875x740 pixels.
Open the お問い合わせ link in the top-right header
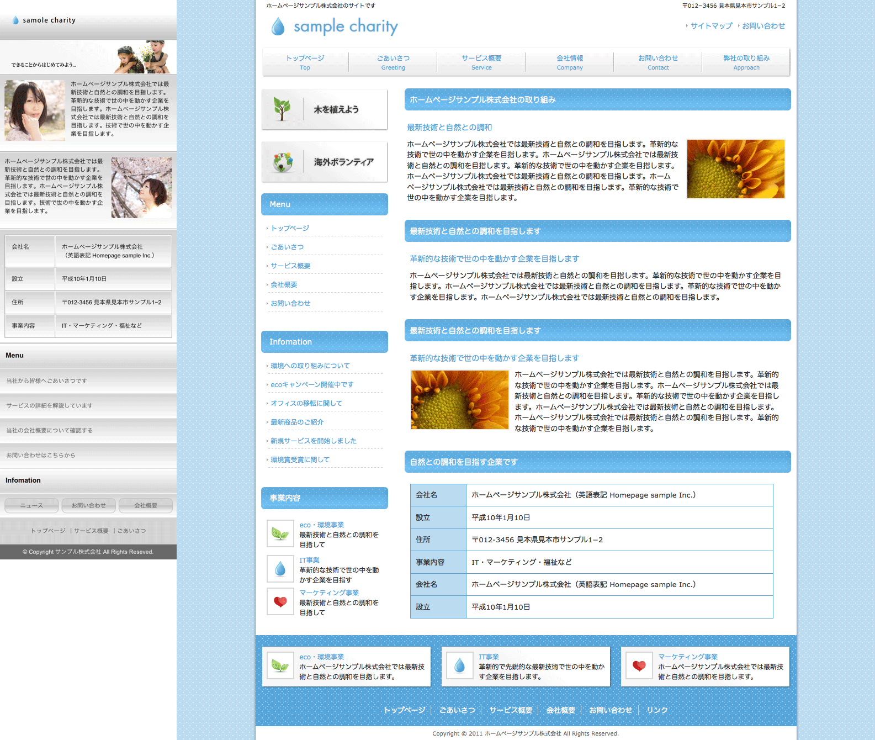[x=763, y=26]
